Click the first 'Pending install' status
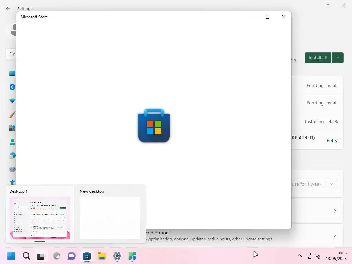 [x=322, y=85]
